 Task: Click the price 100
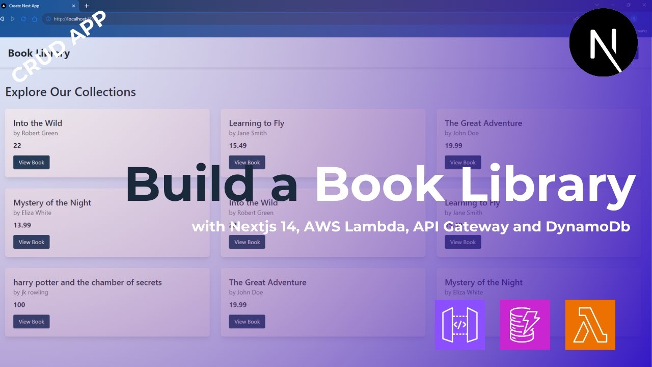[x=19, y=305]
